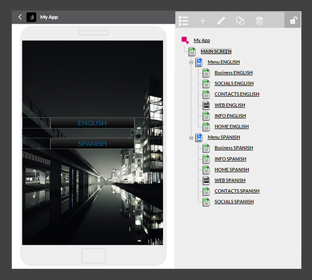Select MAIN SCREEN in the page tree
The height and width of the screenshot is (280, 312).
coord(216,52)
